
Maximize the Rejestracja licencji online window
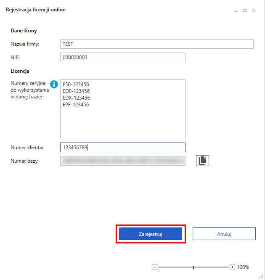coord(245,11)
